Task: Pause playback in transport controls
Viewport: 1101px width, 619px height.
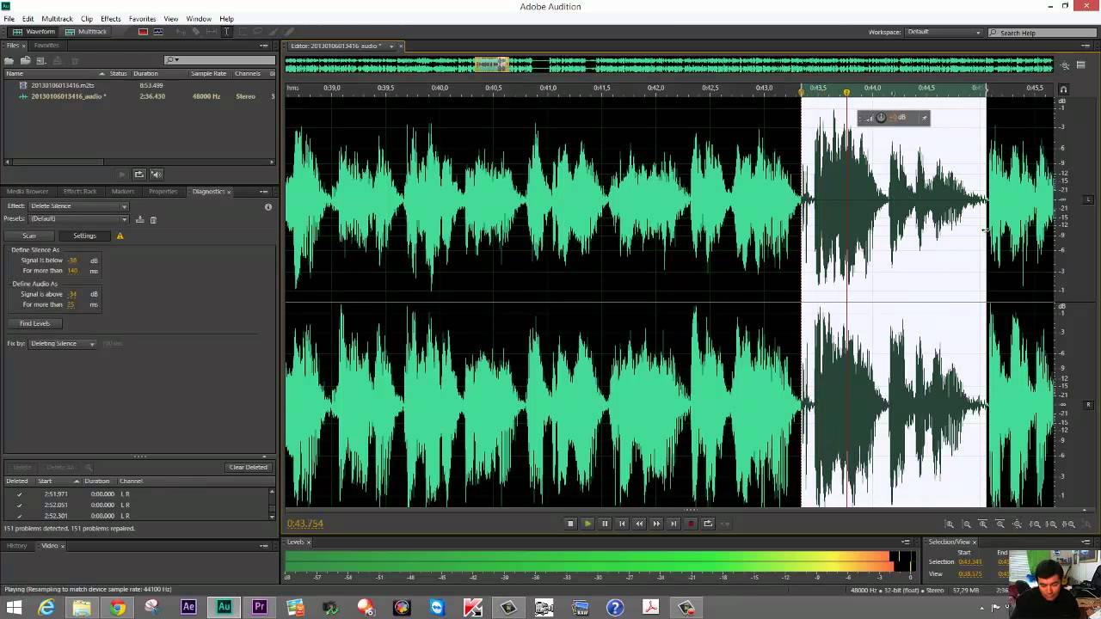Action: pos(605,524)
